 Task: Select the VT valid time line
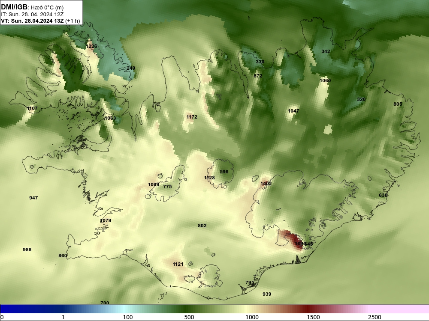[40, 21]
